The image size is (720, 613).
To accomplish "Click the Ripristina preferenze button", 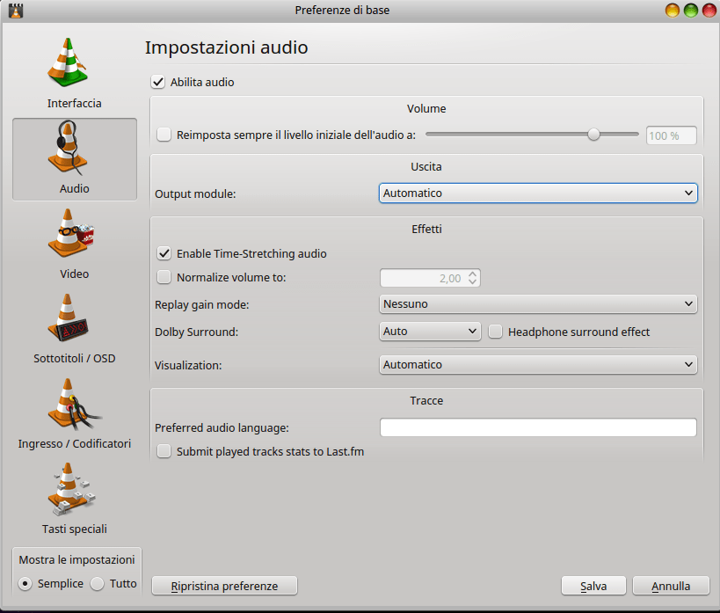I will [x=224, y=586].
